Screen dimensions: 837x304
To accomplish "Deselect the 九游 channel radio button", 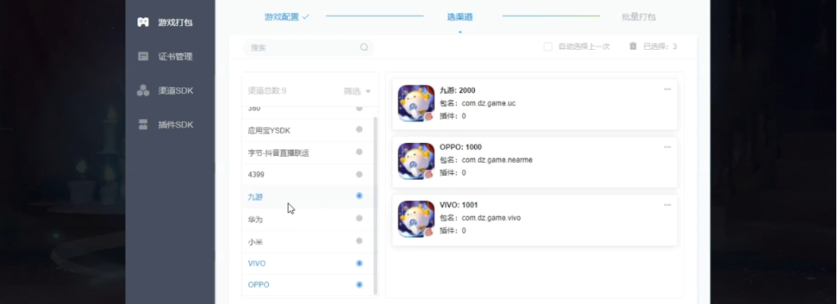I will 360,196.
